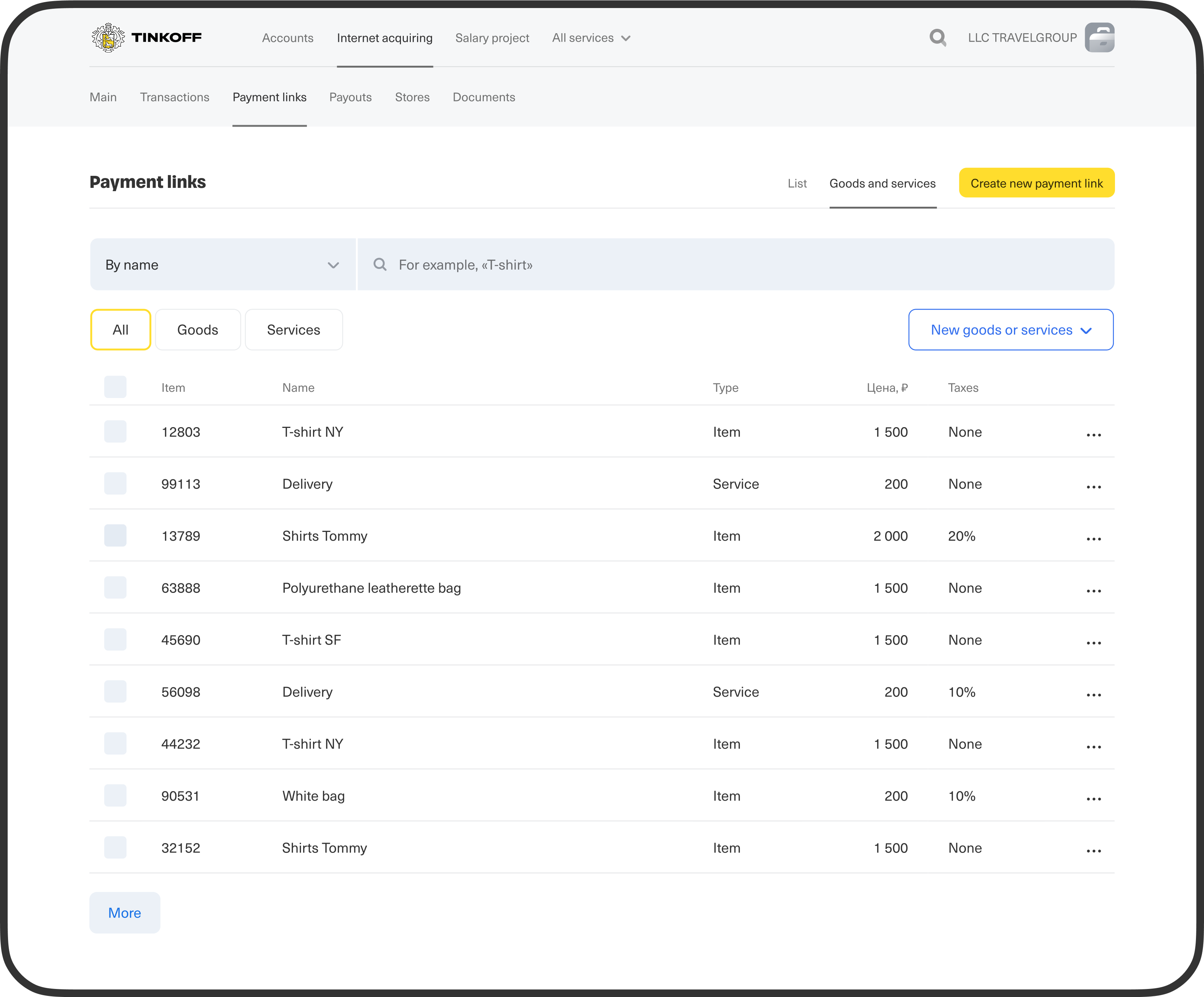Toggle the select-all checkbox in the table header
This screenshot has height=997, width=1204.
(115, 387)
